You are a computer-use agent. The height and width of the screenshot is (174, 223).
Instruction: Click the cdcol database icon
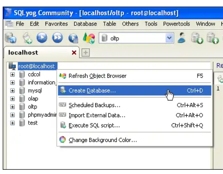22,74
